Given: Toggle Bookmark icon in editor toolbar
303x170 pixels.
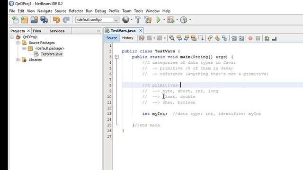Looking at the screenshot, I should point(224,38).
